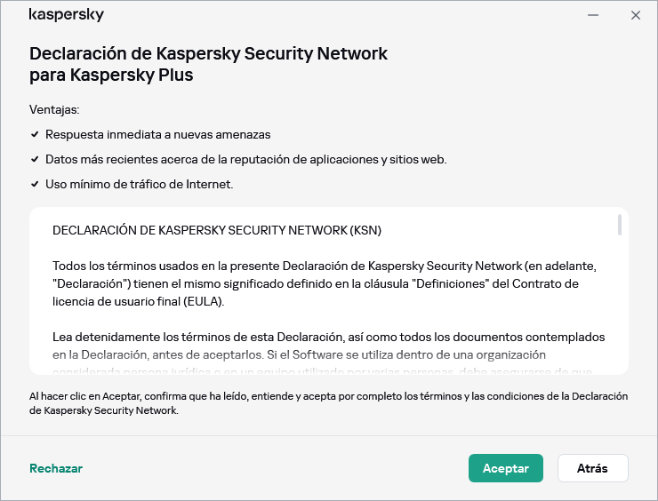The image size is (658, 501).
Task: Minimize the Kaspersky installer window
Action: [593, 15]
